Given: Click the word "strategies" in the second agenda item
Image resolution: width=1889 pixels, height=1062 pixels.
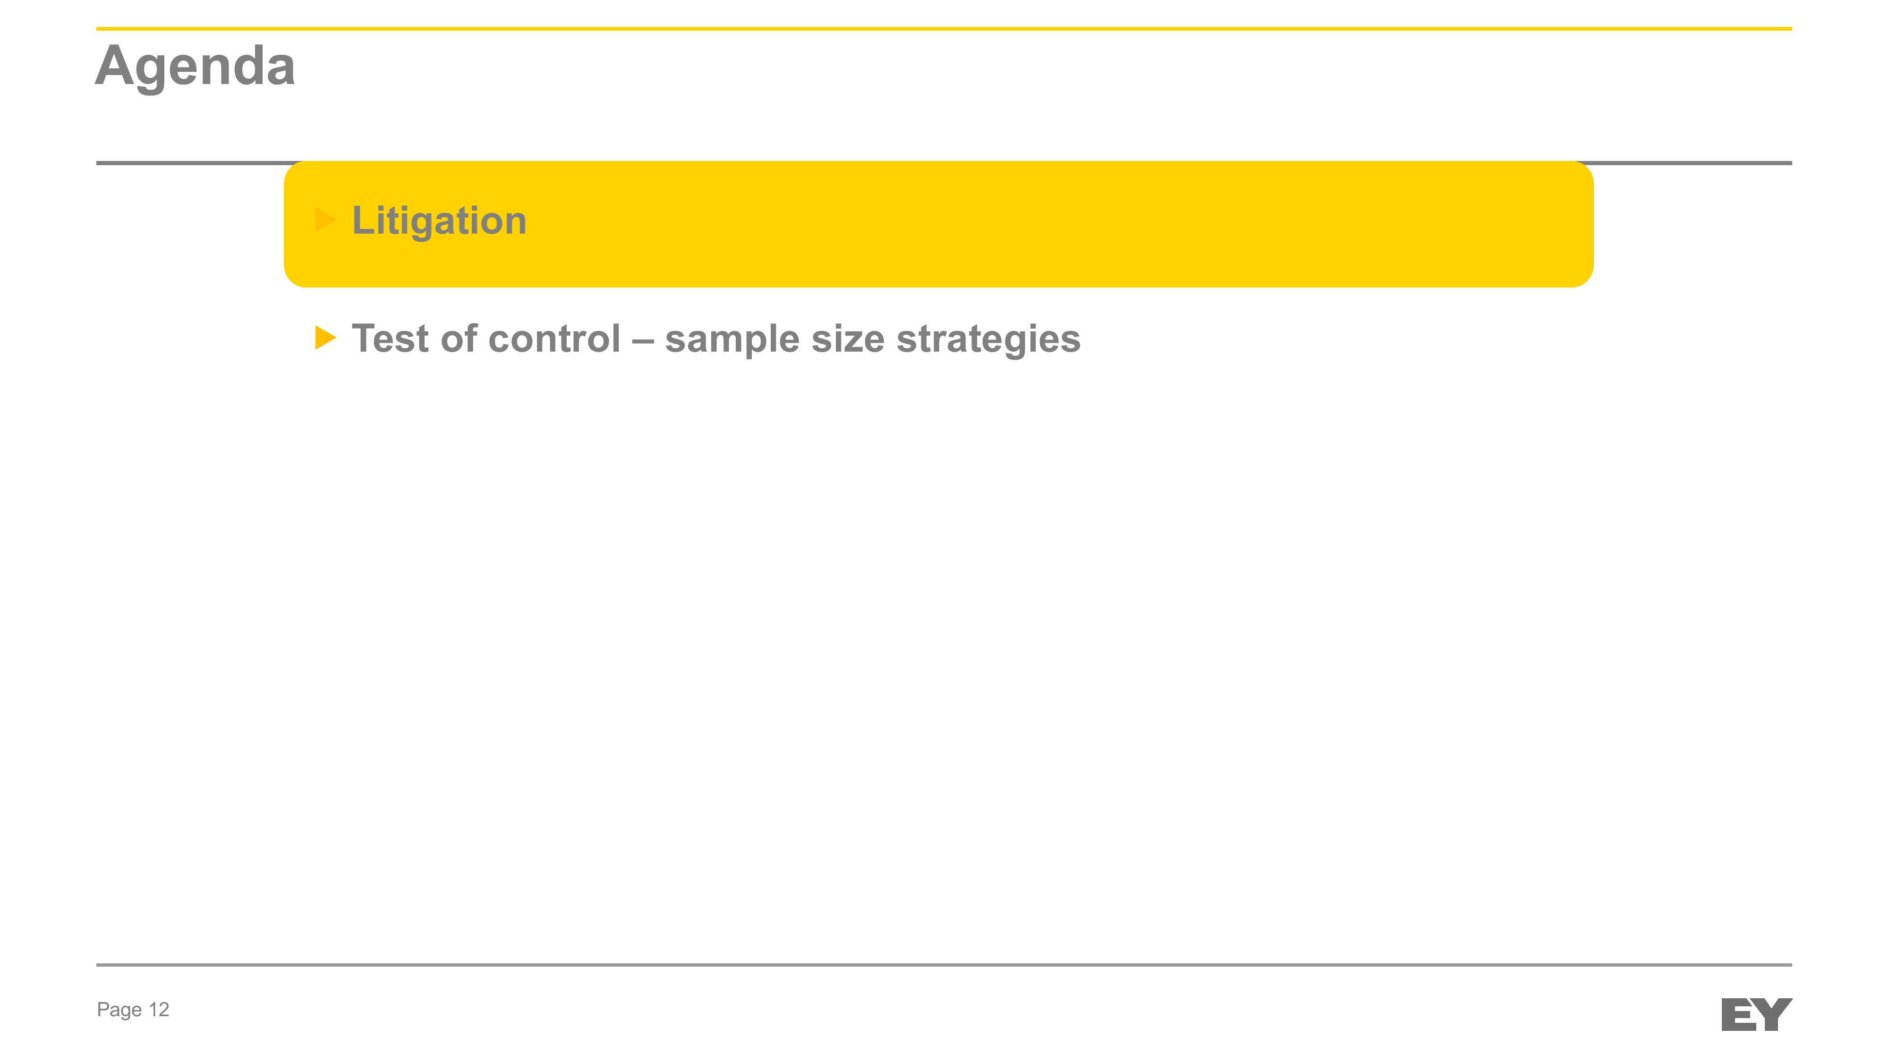Looking at the screenshot, I should tap(988, 338).
